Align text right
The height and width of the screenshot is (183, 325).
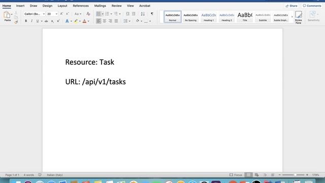tap(110, 21)
